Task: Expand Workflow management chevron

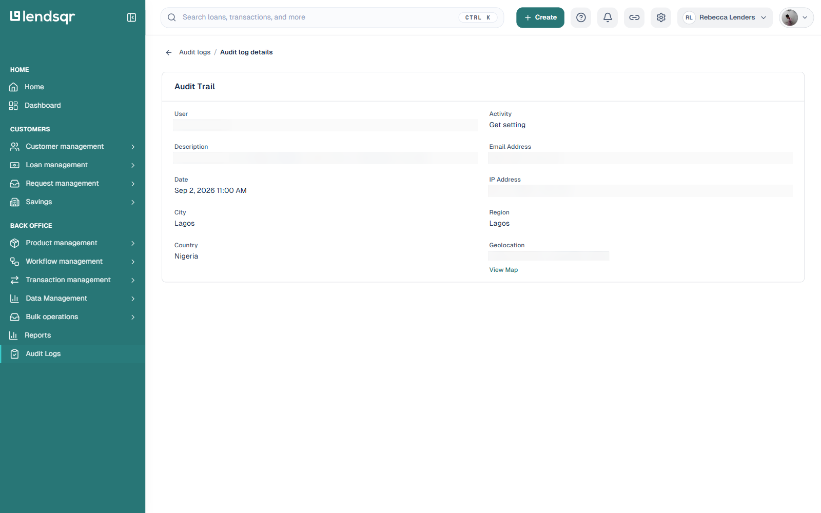Action: coord(133,262)
